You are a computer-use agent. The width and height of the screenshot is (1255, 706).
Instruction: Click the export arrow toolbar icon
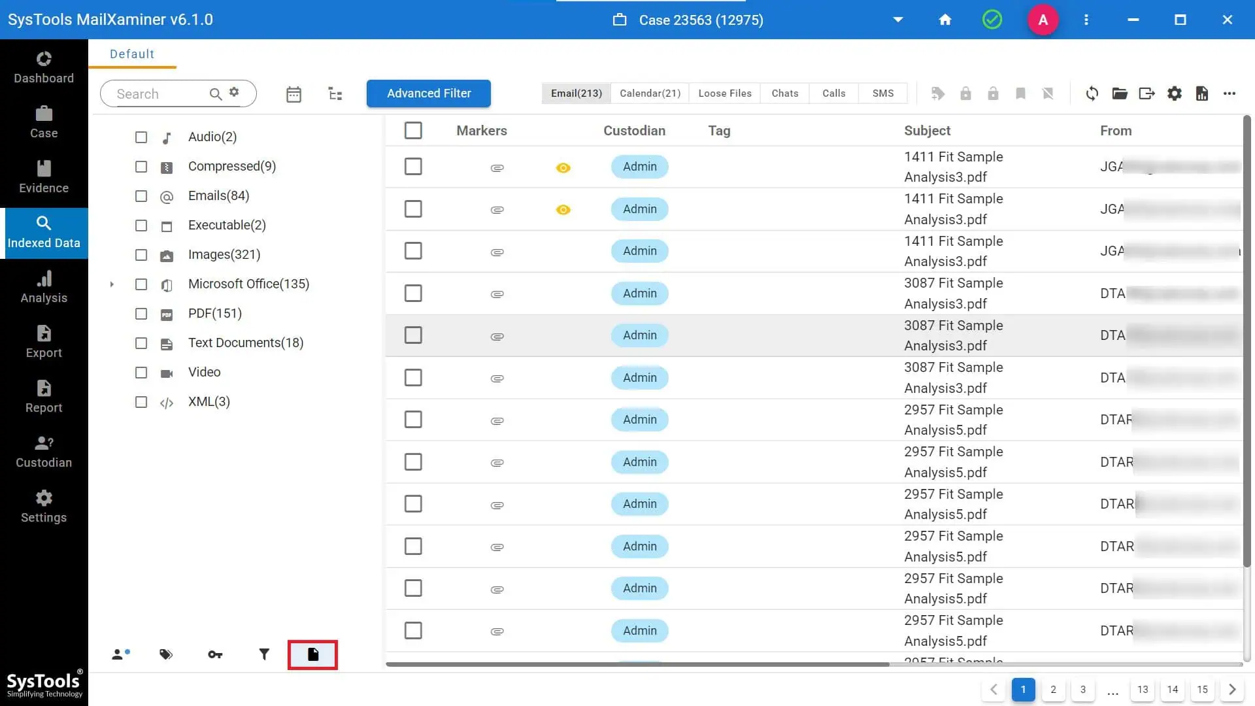(x=1147, y=93)
